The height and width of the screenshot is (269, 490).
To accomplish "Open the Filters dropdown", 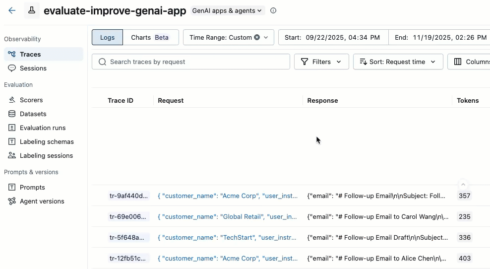I will (321, 62).
